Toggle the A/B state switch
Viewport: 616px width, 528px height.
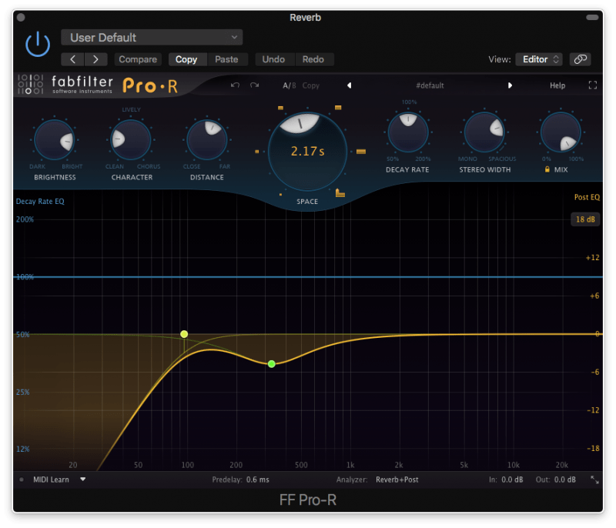coord(290,85)
